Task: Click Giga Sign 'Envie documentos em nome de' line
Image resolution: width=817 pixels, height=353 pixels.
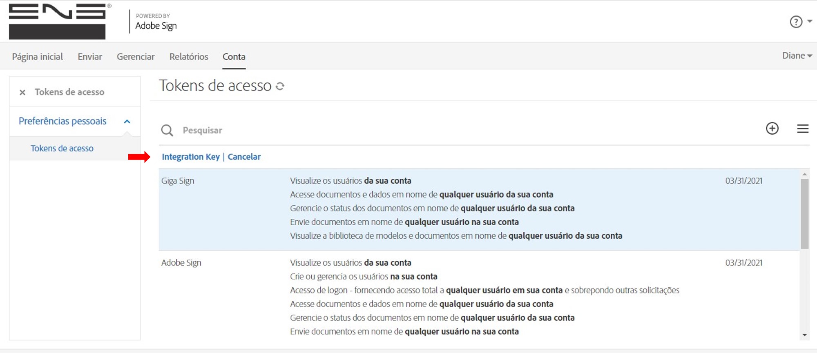Action: (x=404, y=222)
